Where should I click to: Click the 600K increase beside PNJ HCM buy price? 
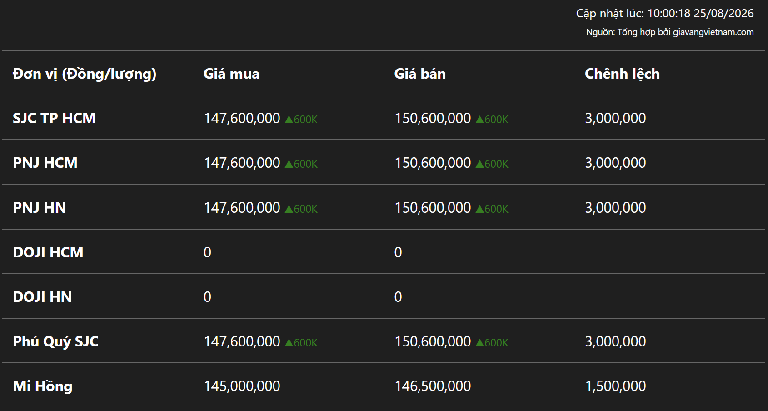301,164
